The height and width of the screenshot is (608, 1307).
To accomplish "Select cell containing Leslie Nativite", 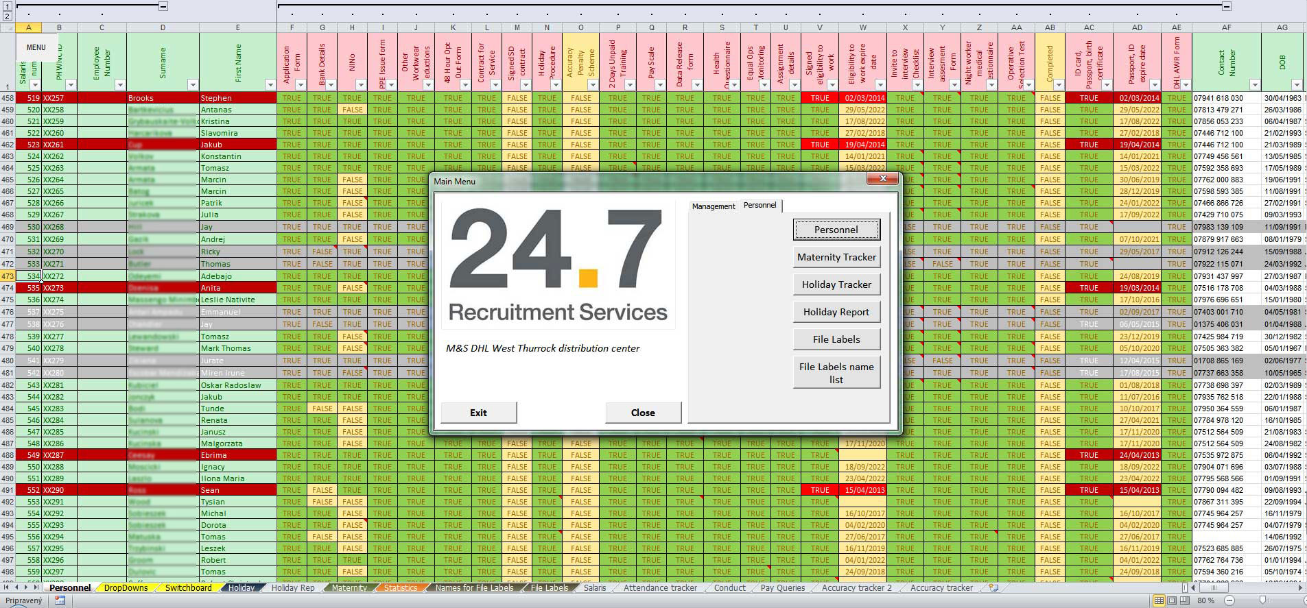I will (237, 300).
